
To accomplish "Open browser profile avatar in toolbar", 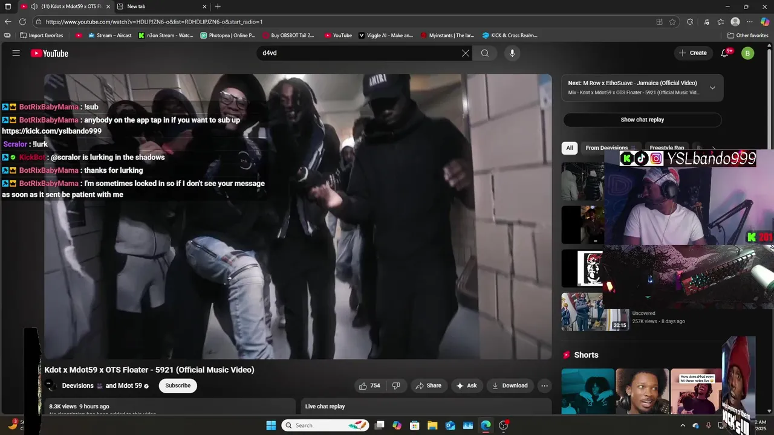I will tap(735, 22).
